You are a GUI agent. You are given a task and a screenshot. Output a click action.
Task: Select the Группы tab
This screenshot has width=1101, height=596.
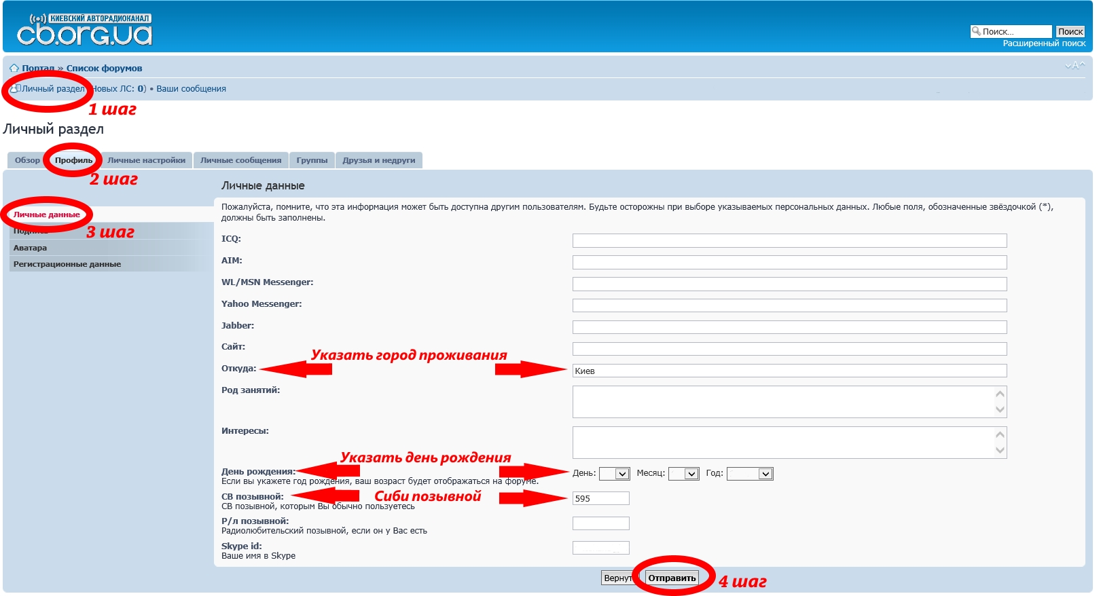(x=312, y=160)
